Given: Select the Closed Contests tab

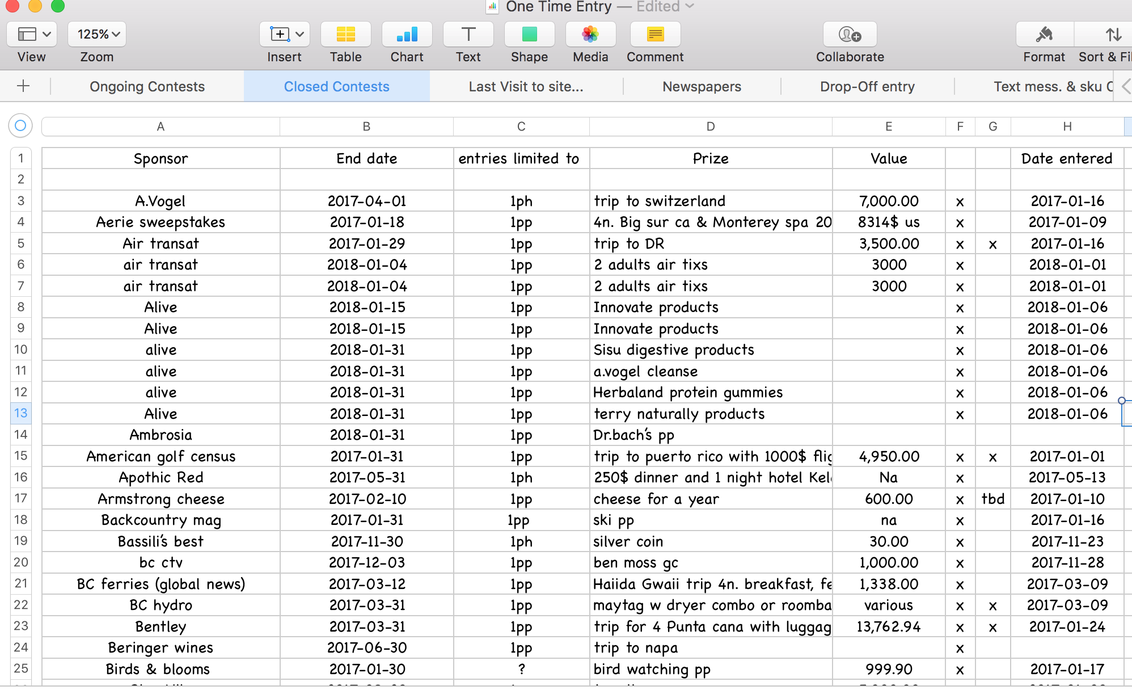Looking at the screenshot, I should [x=337, y=87].
